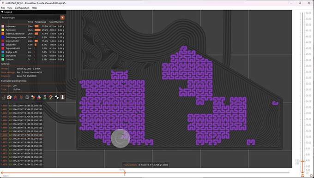Toggle Seams visibility icon
The image size is (314, 178).
(27, 97)
